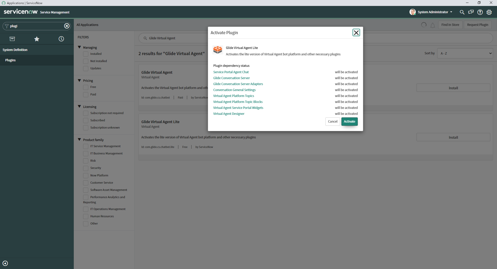Show History clock tab in navigator
Screen dimensions: 497x269
click(x=61, y=39)
